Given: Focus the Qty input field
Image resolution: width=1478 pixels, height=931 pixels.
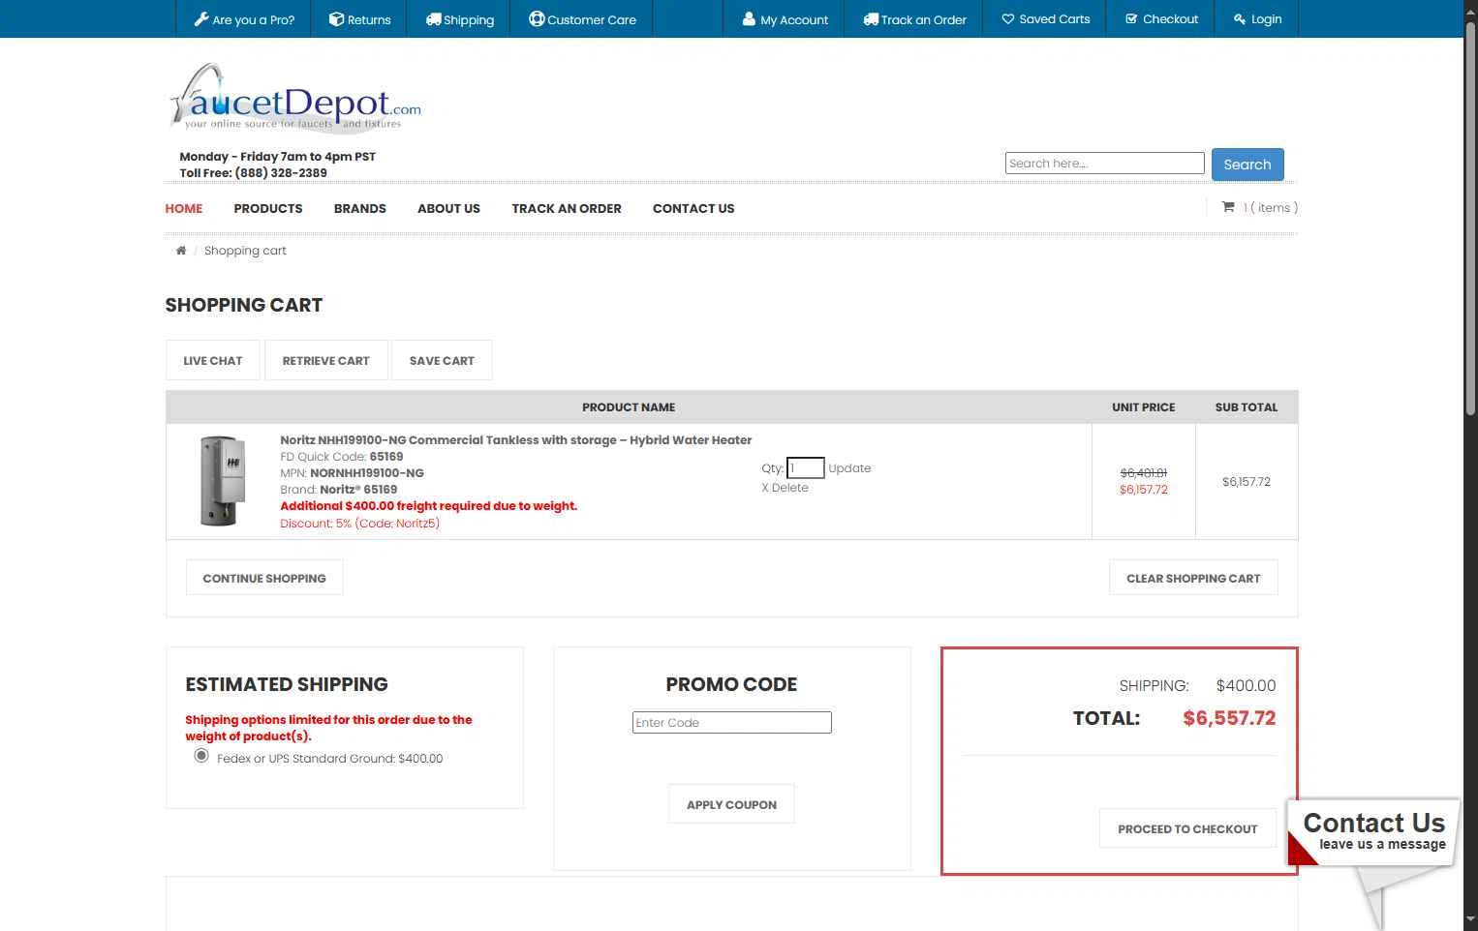Looking at the screenshot, I should click(806, 468).
